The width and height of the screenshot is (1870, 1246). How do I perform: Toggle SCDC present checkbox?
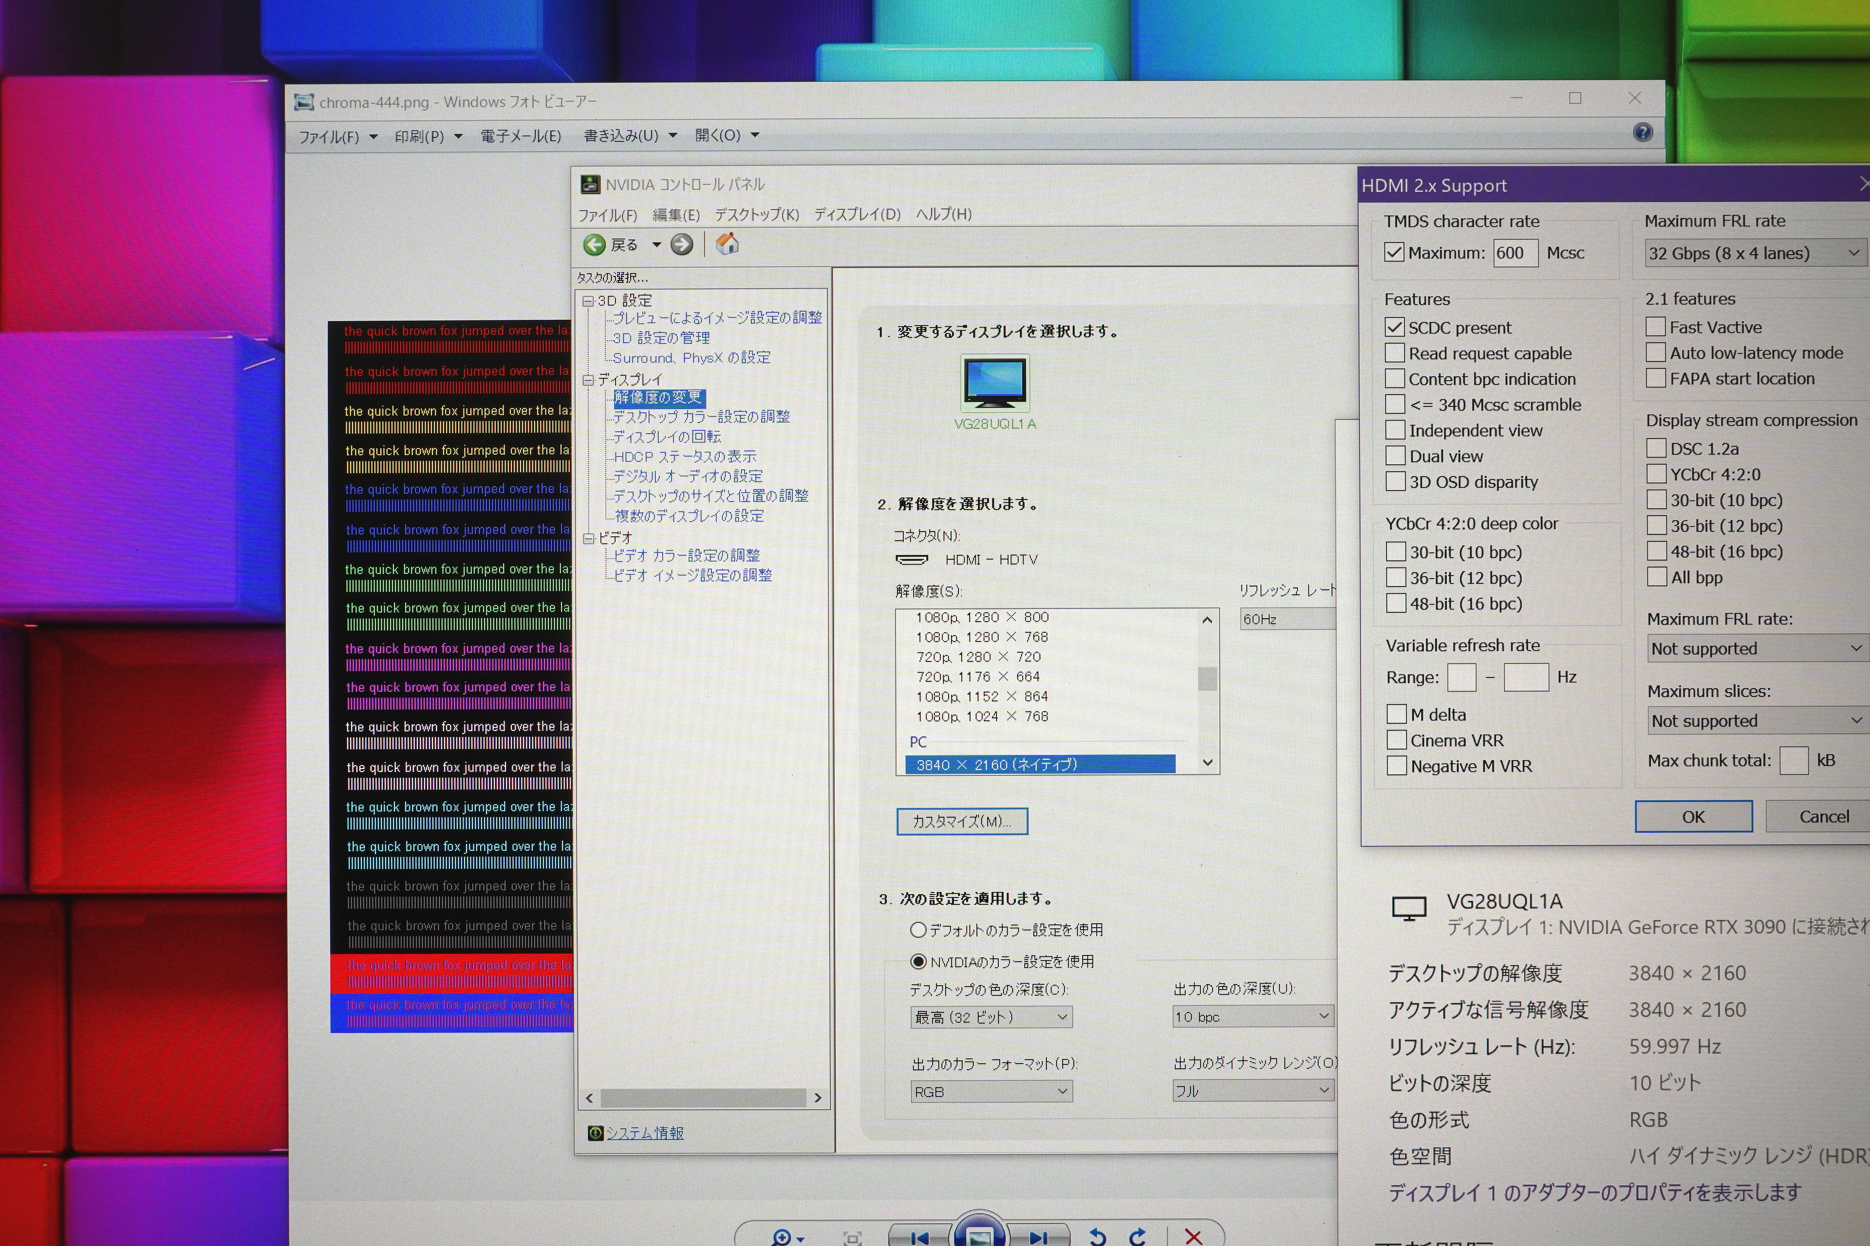pos(1395,327)
